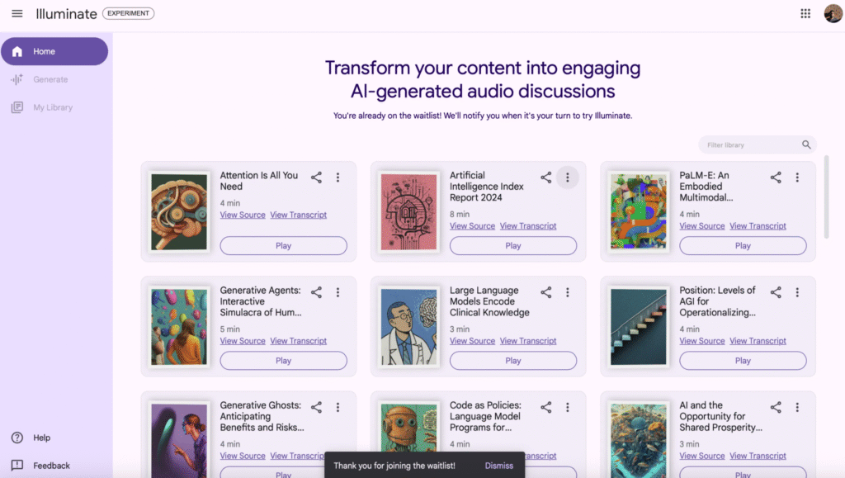Click the EXPERIMENT badge

(x=128, y=13)
